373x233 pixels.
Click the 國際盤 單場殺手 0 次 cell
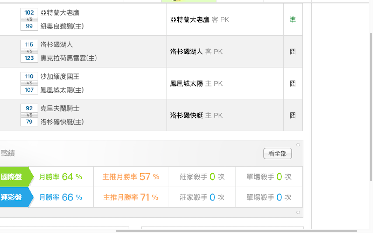coord(269,177)
